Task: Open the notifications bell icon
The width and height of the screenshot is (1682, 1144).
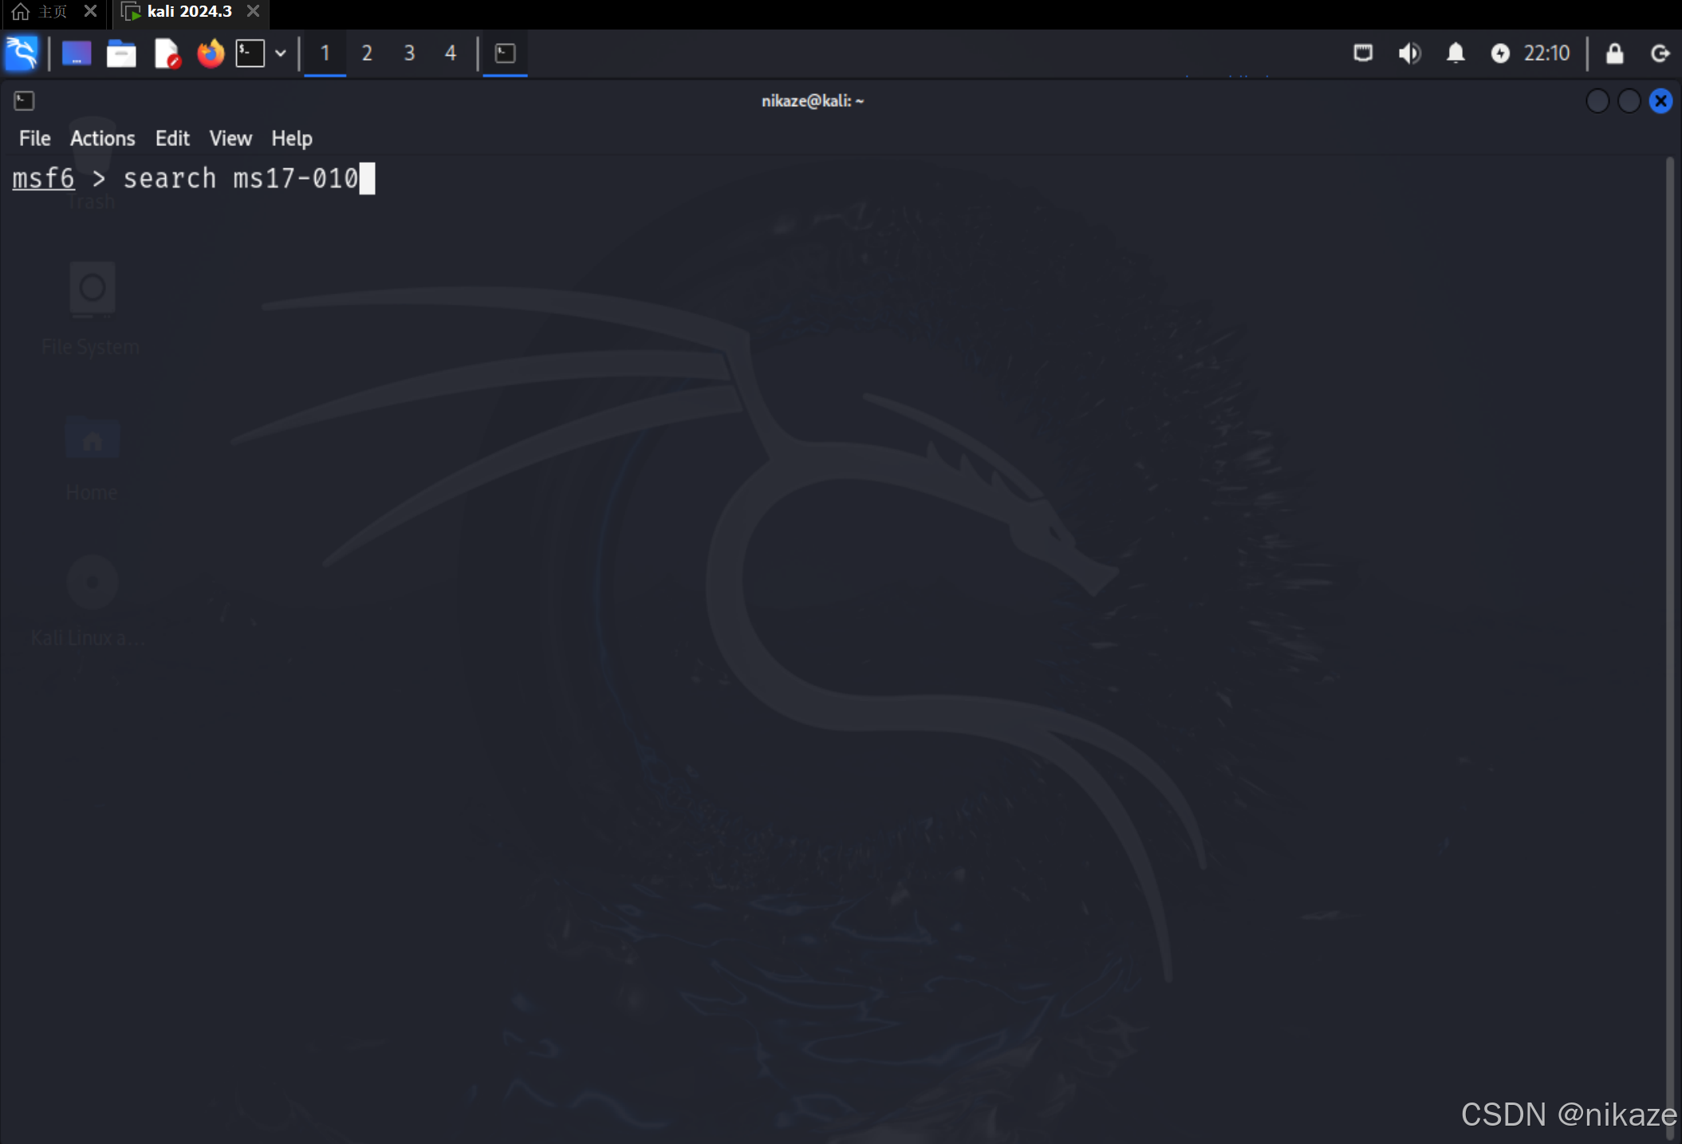Action: tap(1456, 53)
